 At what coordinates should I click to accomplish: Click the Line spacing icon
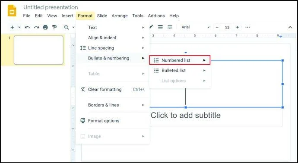(83, 48)
